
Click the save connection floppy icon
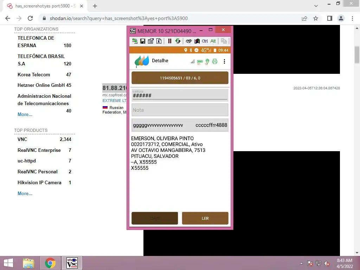[x=143, y=41]
